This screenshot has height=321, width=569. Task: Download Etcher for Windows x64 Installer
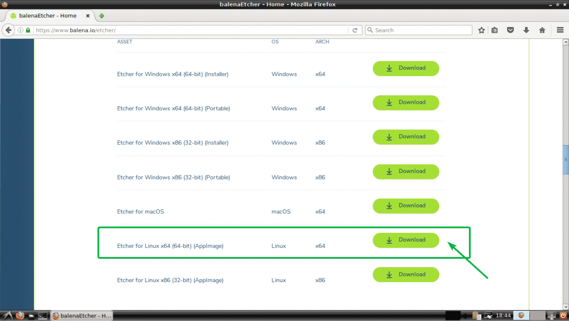point(406,68)
